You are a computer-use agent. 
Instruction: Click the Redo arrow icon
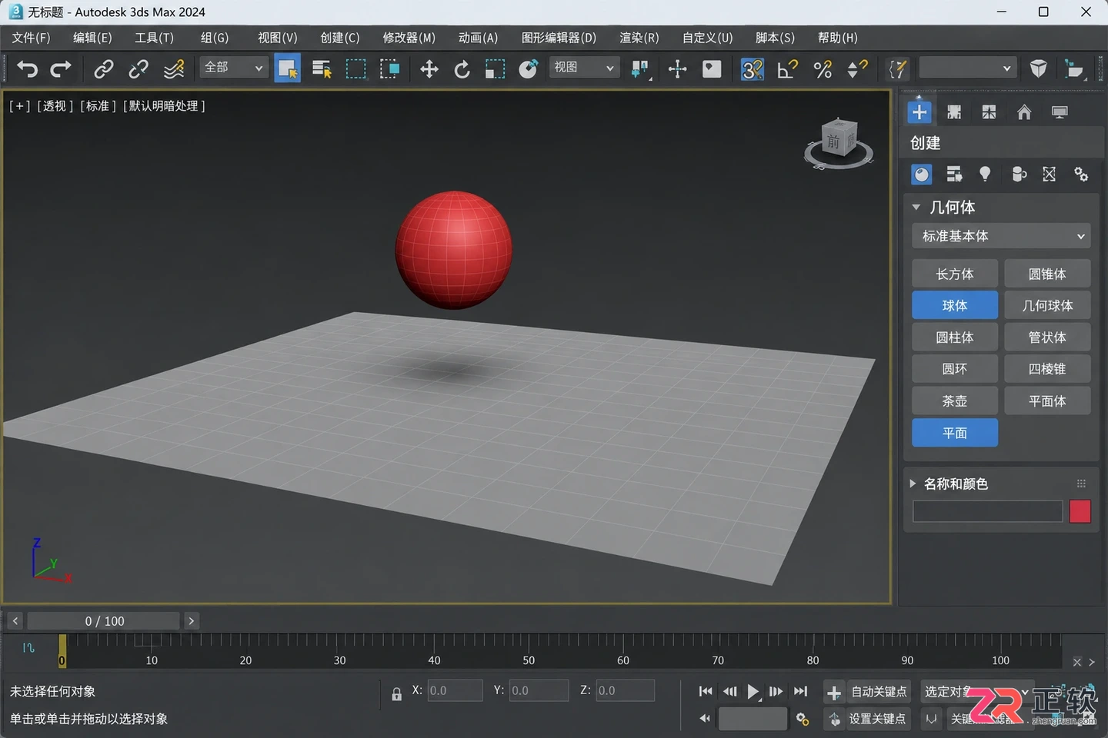[x=61, y=69]
